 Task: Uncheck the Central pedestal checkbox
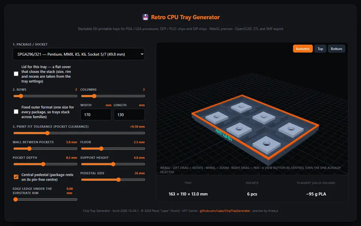(x=16, y=177)
